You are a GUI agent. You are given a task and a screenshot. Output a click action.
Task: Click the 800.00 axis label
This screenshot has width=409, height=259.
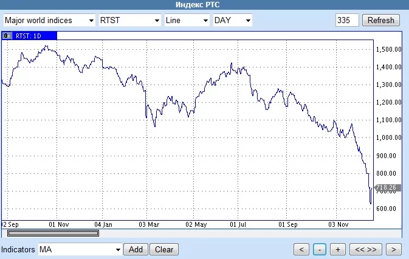(386, 173)
